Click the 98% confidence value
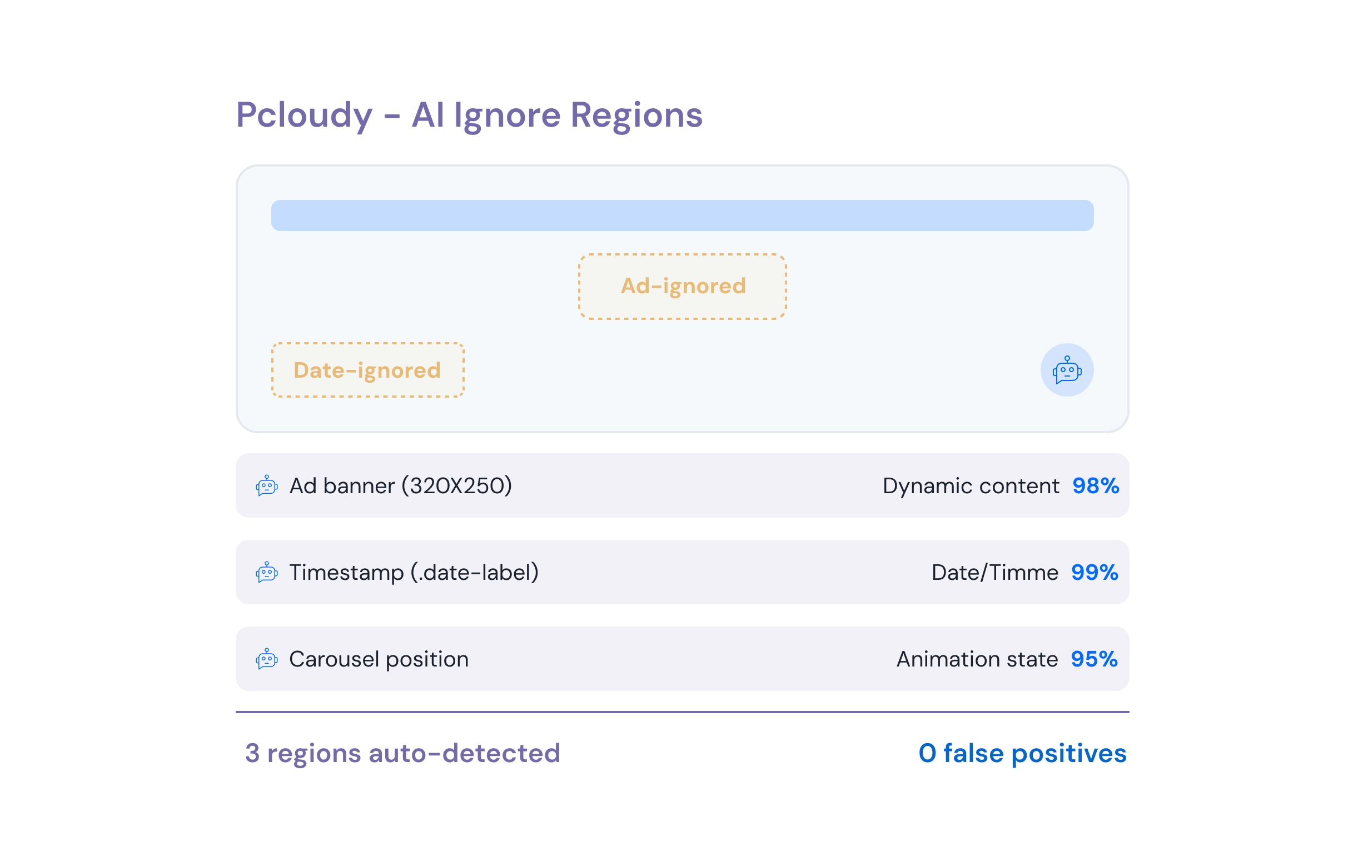 click(x=1095, y=486)
